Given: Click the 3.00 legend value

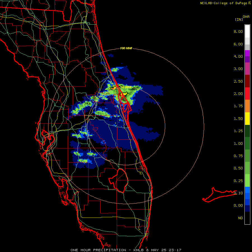Looking at the screenshot, I should (238, 69).
